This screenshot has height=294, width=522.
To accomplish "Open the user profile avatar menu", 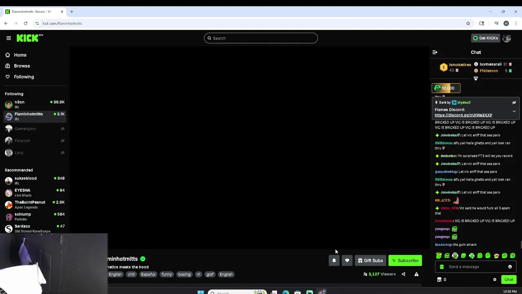I will coord(507,38).
